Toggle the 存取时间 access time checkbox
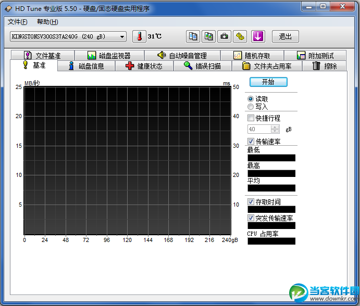 click(251, 202)
